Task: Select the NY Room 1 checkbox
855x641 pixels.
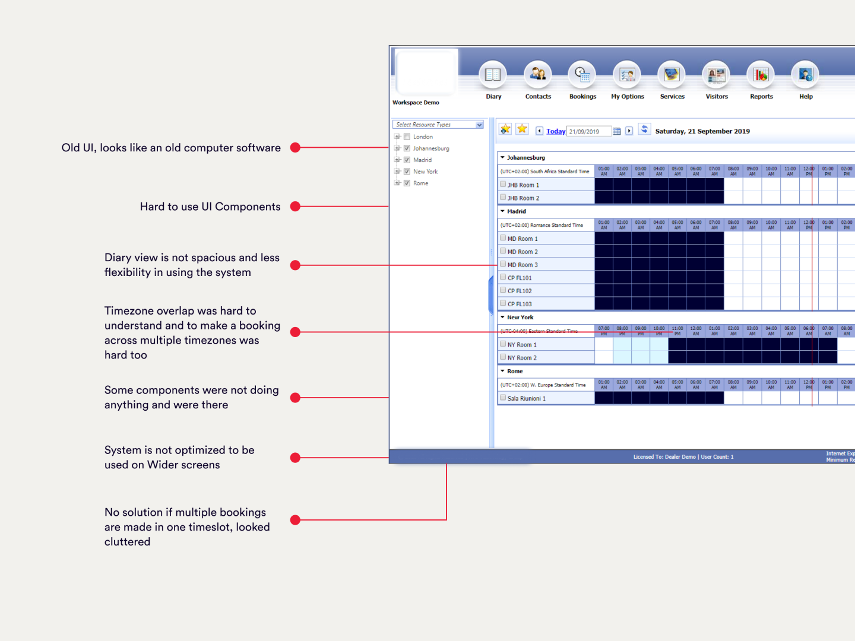Action: tap(503, 344)
